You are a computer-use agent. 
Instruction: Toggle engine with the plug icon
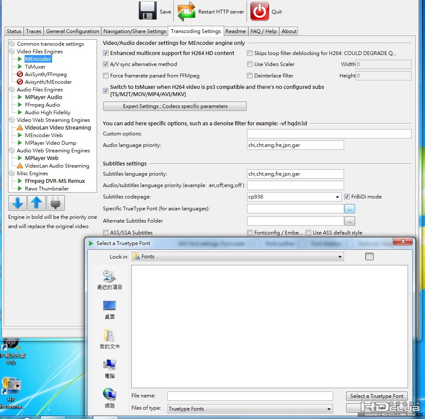(x=56, y=203)
